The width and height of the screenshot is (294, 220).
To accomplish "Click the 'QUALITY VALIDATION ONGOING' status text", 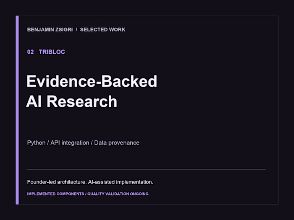I will click(x=118, y=194).
